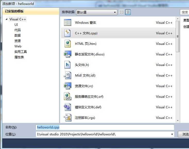Click the template list scroll down arrow

tap(178, 121)
